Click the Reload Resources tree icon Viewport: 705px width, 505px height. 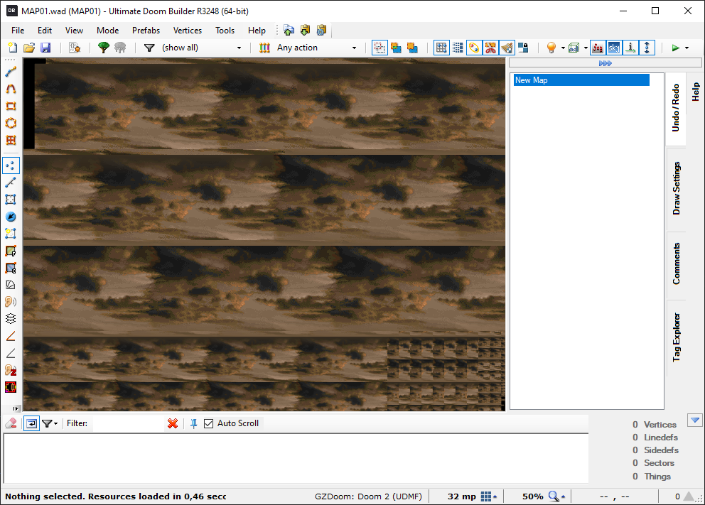click(104, 47)
